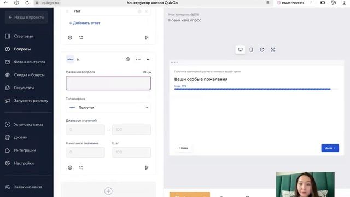Open settings gear of question 5 card
This screenshot has width=350, height=197.
point(70,38)
